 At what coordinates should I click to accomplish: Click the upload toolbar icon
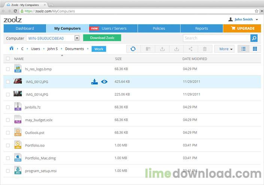[162, 49]
